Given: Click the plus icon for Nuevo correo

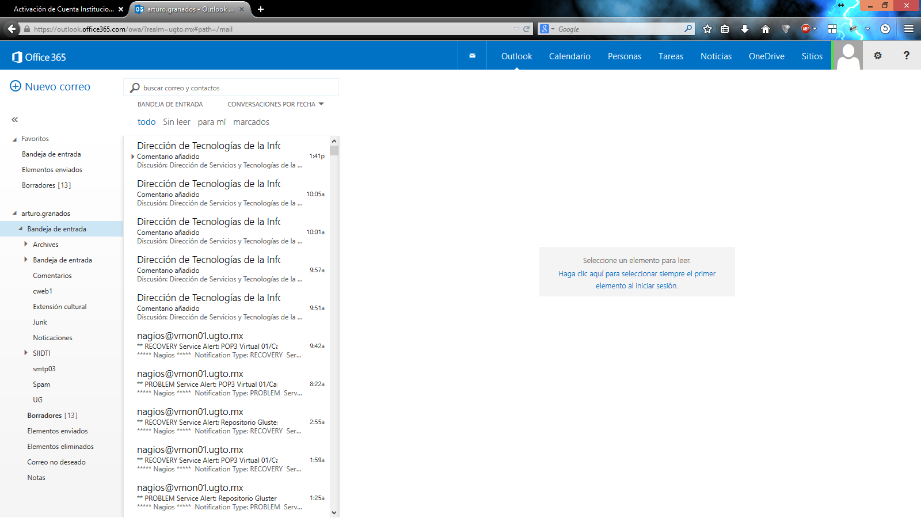Looking at the screenshot, I should point(16,86).
